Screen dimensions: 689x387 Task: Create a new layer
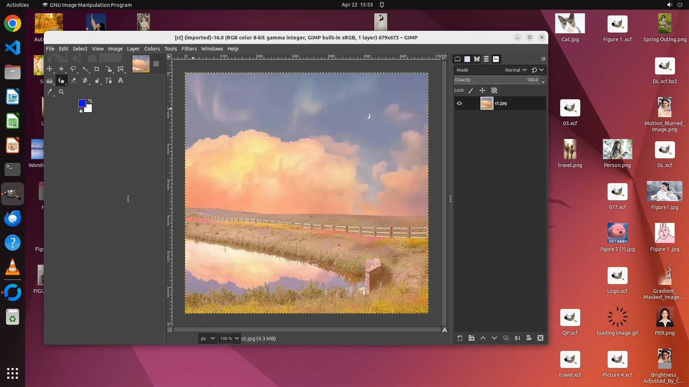point(460,338)
